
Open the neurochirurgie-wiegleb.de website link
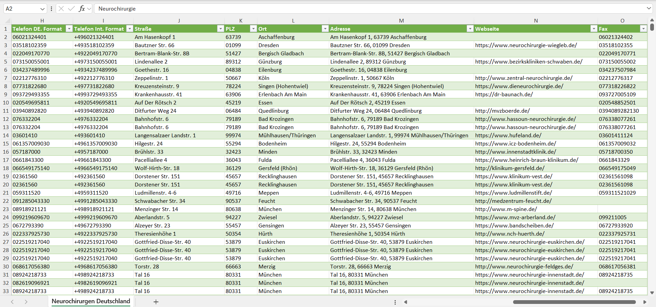526,45
